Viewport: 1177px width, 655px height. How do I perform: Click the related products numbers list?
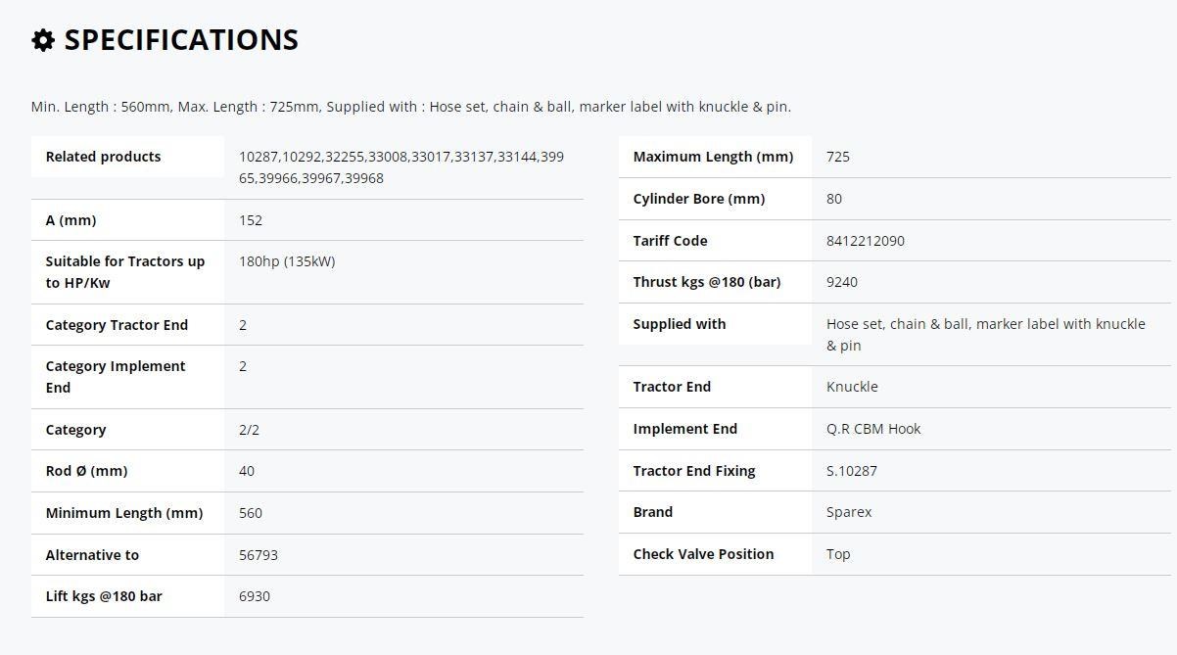[401, 167]
